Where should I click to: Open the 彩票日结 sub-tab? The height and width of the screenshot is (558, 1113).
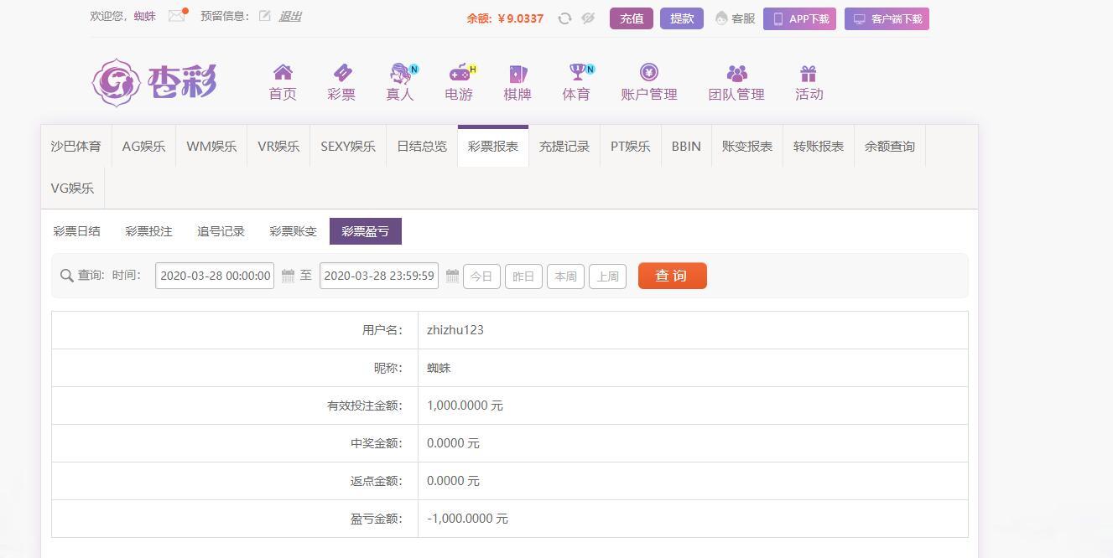(x=76, y=231)
